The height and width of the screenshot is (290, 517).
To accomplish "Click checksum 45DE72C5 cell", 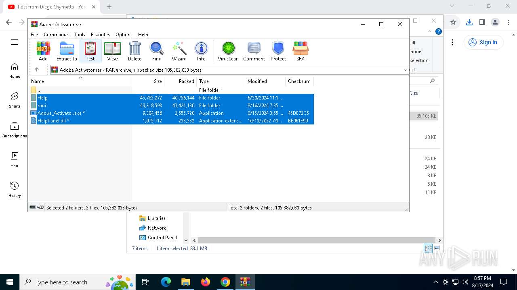I will point(298,113).
